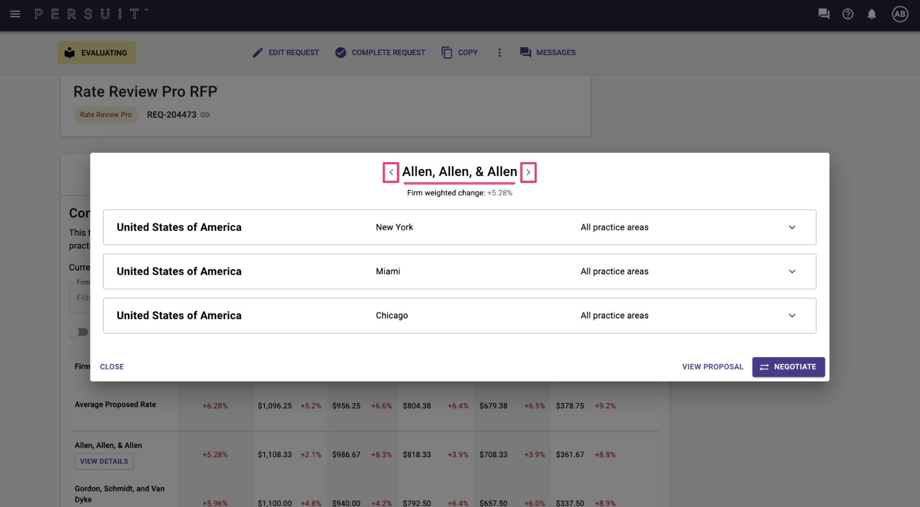Image resolution: width=920 pixels, height=507 pixels.
Task: Expand the Chicago location row
Action: pyautogui.click(x=459, y=315)
